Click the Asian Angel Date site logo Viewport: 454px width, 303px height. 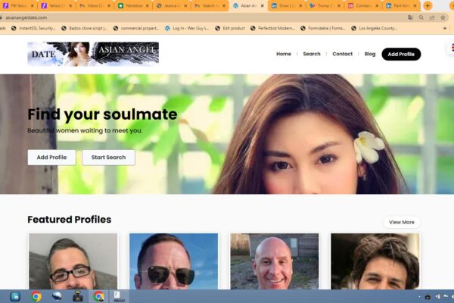[x=93, y=54]
